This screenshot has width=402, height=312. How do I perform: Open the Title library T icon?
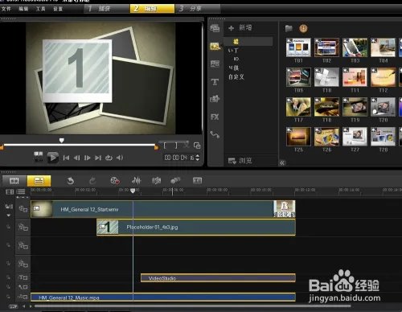(x=215, y=82)
